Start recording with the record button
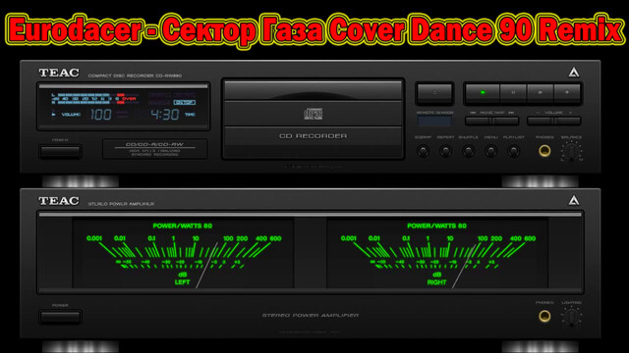The height and width of the screenshot is (353, 629). click(x=567, y=92)
